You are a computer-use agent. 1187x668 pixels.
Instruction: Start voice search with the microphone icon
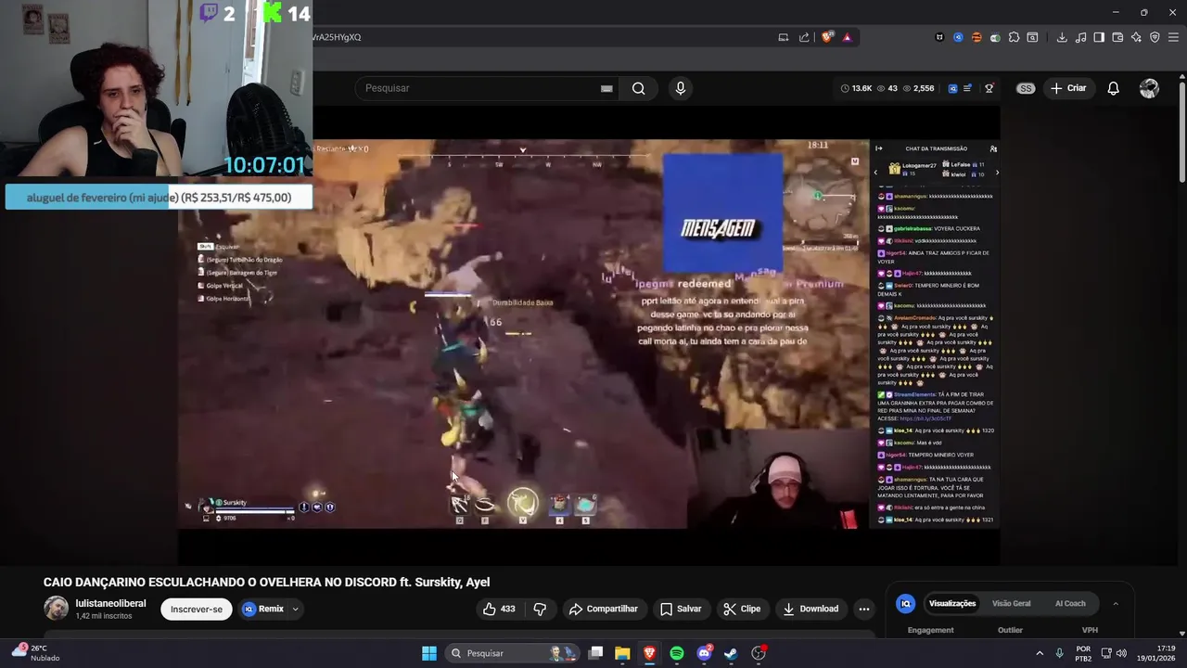pos(681,88)
